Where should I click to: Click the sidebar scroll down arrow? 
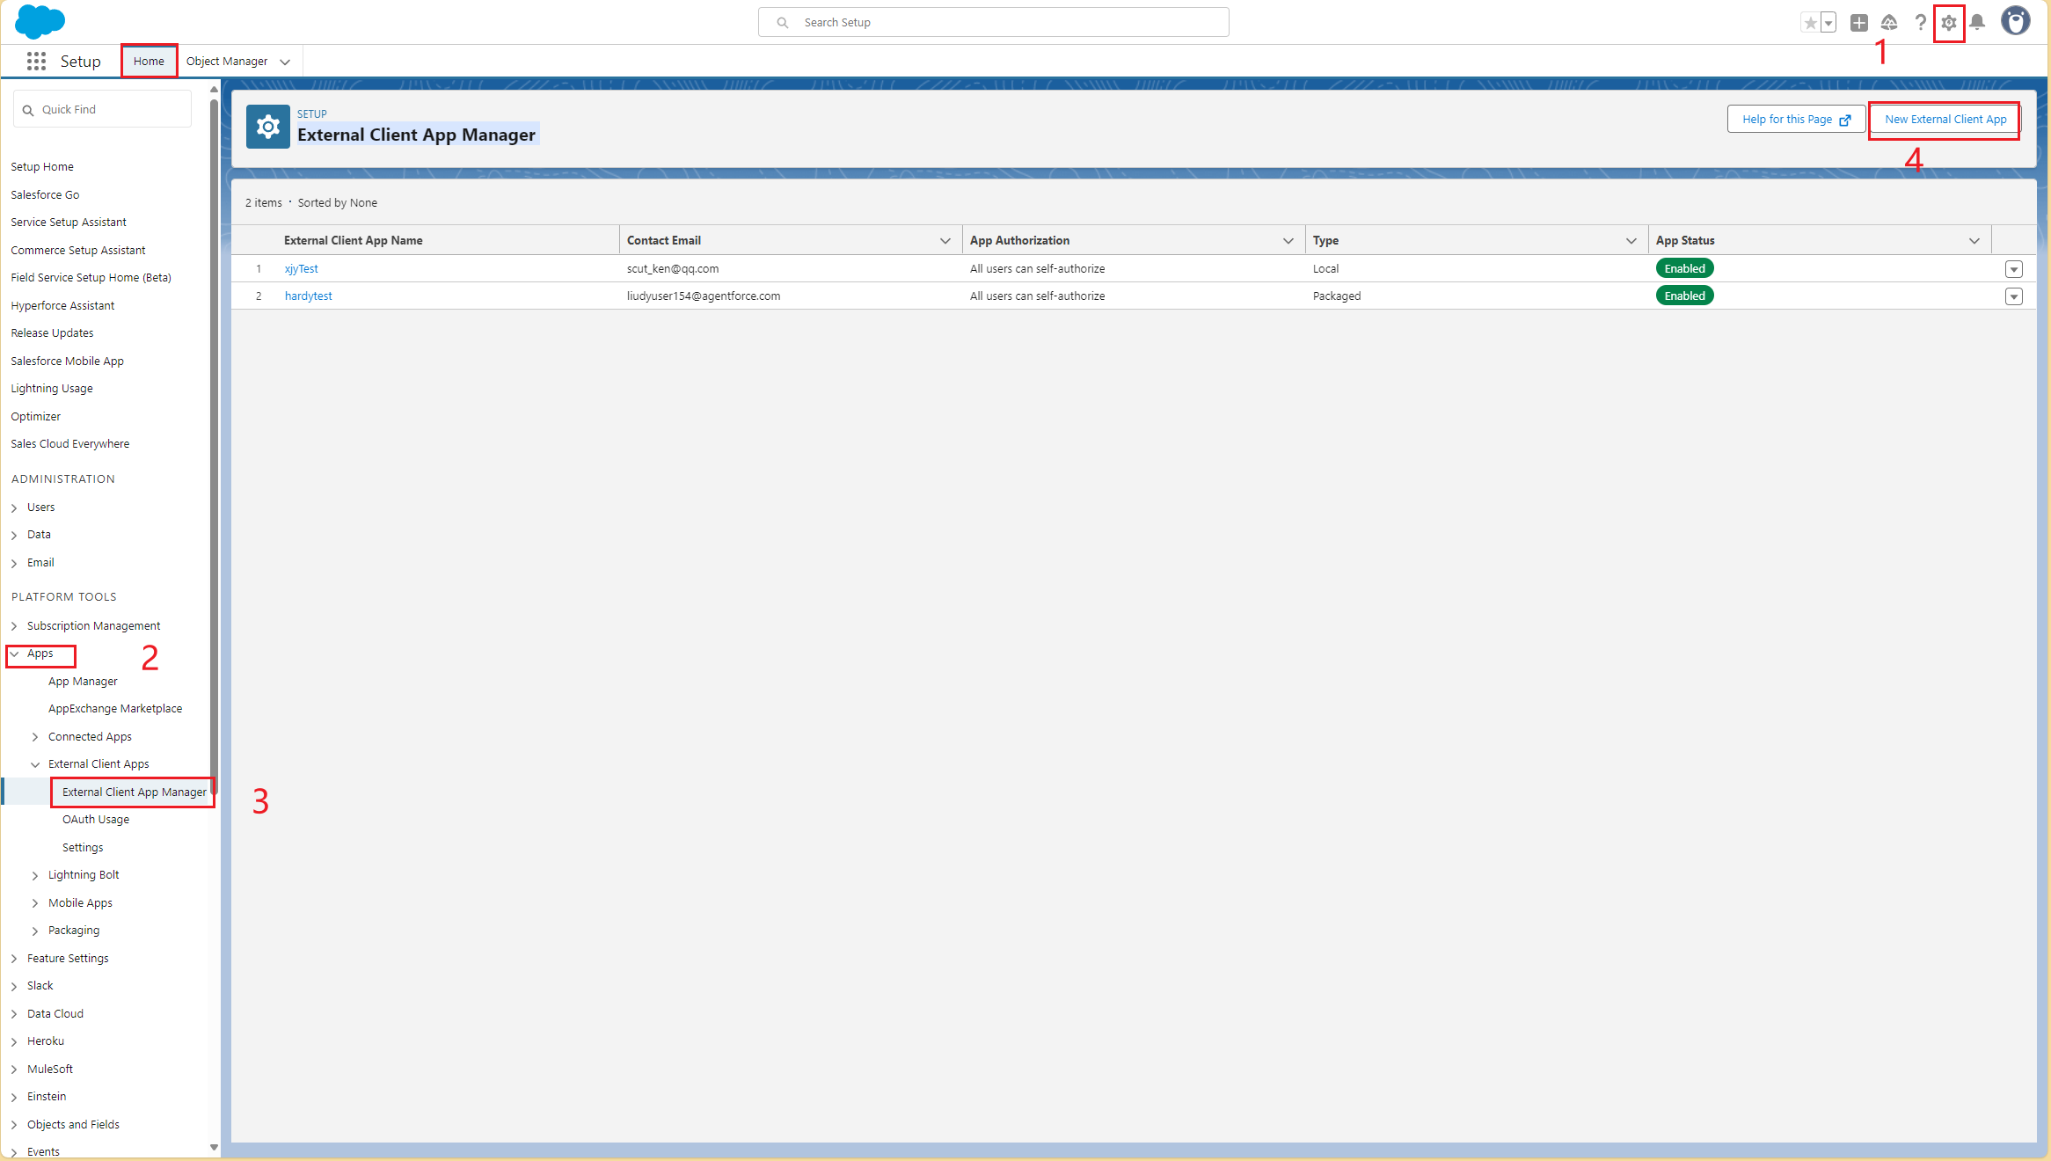(x=214, y=1147)
